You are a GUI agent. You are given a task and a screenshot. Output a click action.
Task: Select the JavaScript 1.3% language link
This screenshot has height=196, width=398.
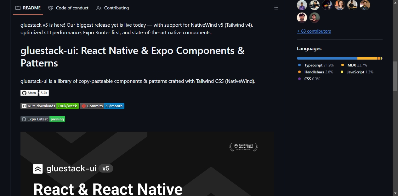point(357,72)
